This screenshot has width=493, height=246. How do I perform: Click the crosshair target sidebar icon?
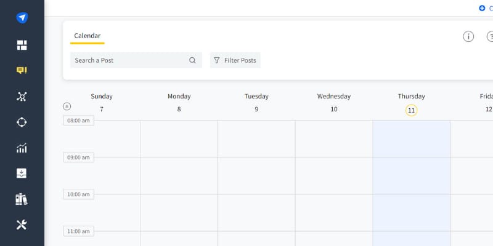click(x=22, y=122)
